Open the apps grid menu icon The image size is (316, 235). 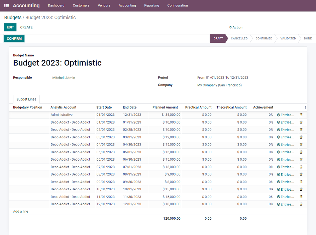pos(6,5)
